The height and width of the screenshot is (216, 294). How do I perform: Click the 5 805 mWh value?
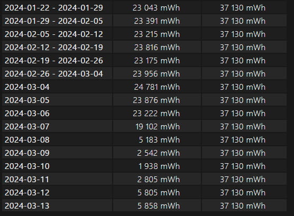[159, 193]
